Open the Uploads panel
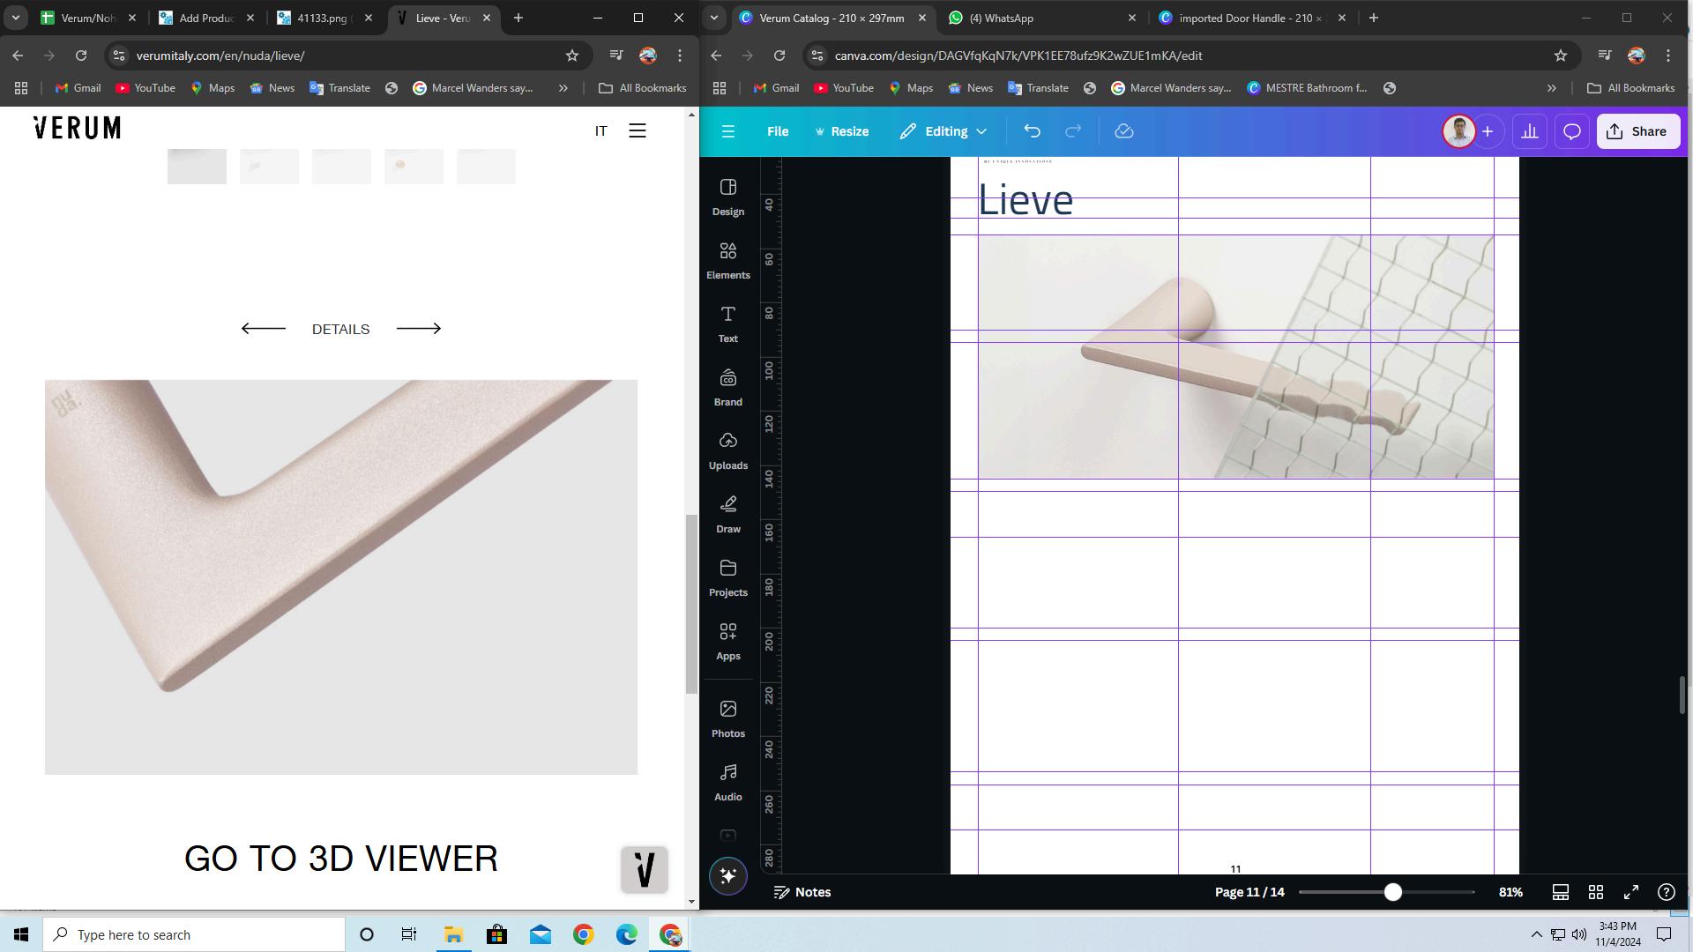The height and width of the screenshot is (952, 1693). pyautogui.click(x=727, y=450)
